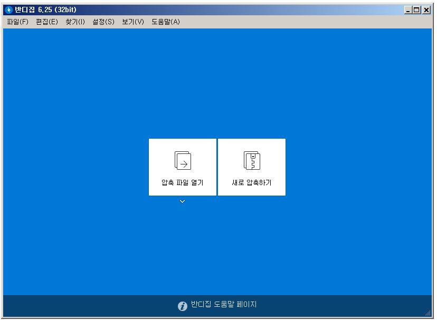
Task: Open the 보기(V) menu
Action: (x=133, y=22)
